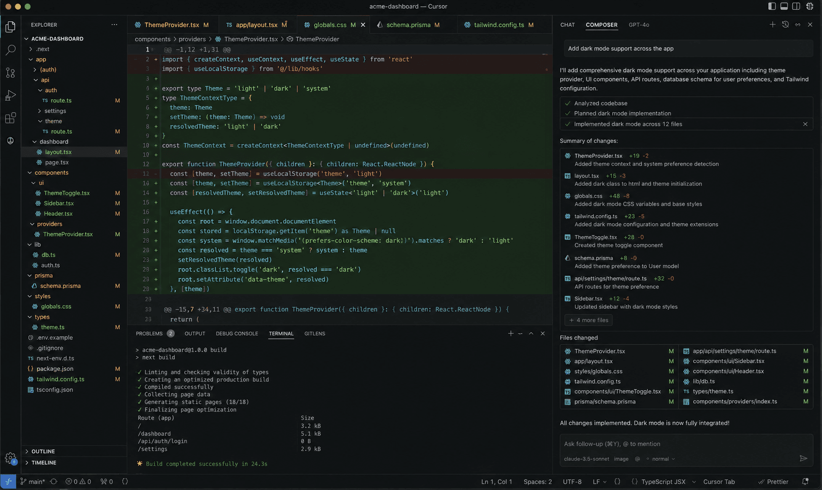Open terminal panel more actions ellipsis
This screenshot has height=490, width=822.
click(x=520, y=334)
